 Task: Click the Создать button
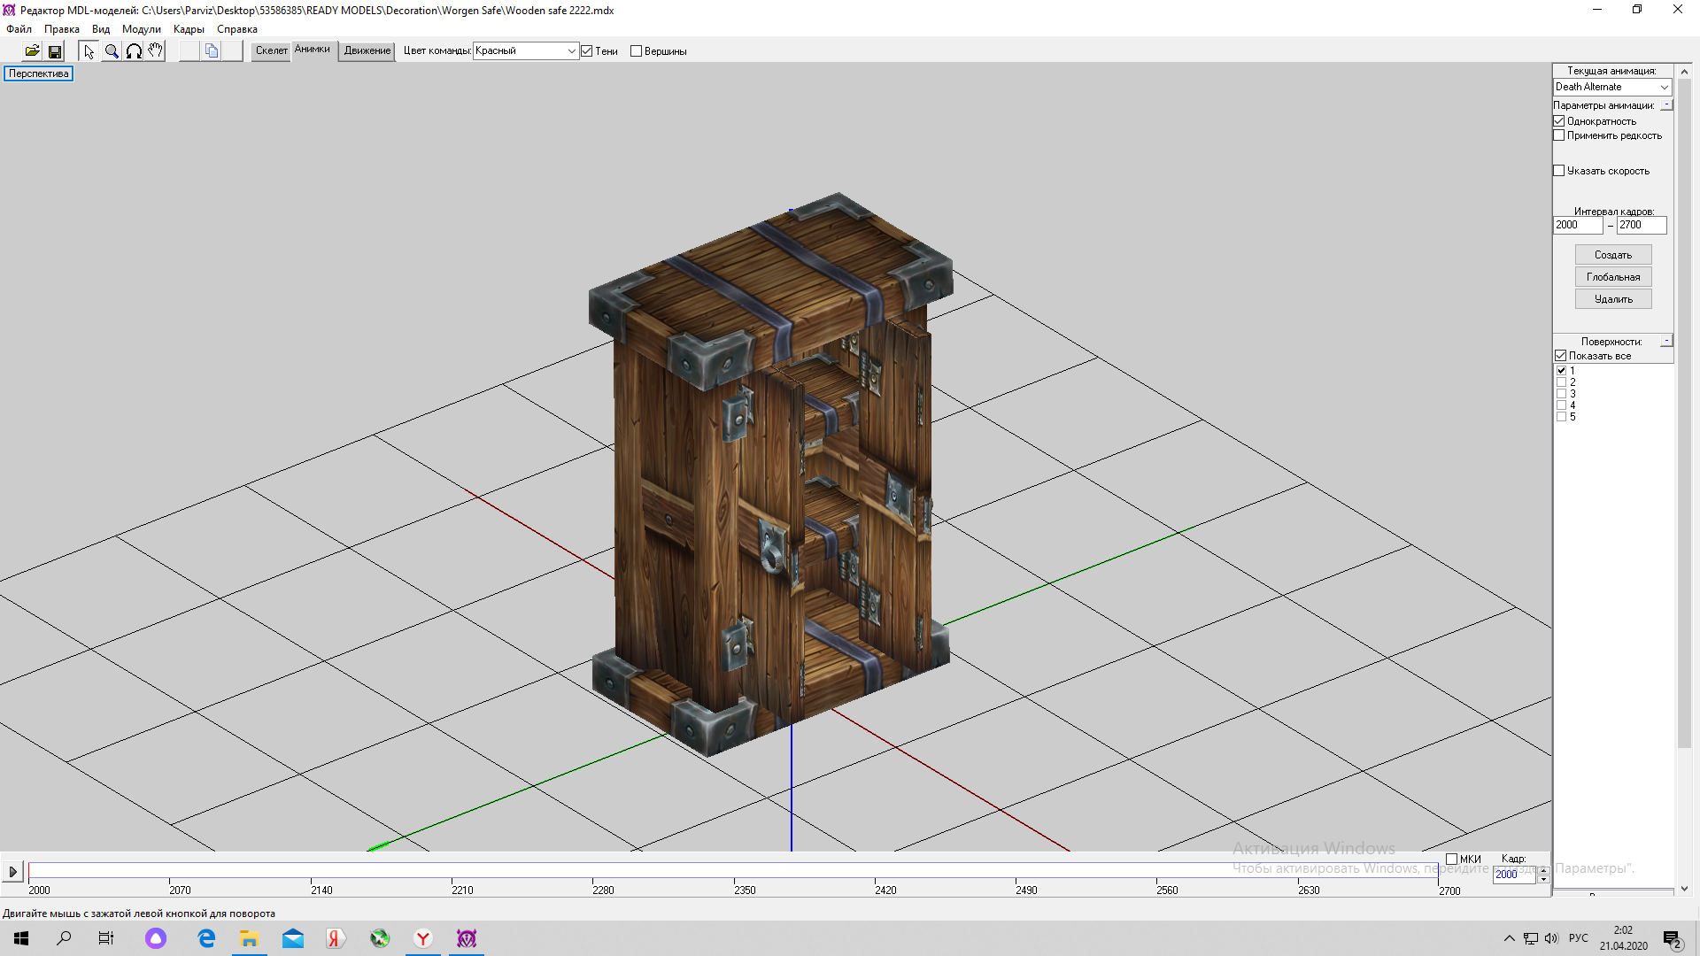tap(1612, 255)
